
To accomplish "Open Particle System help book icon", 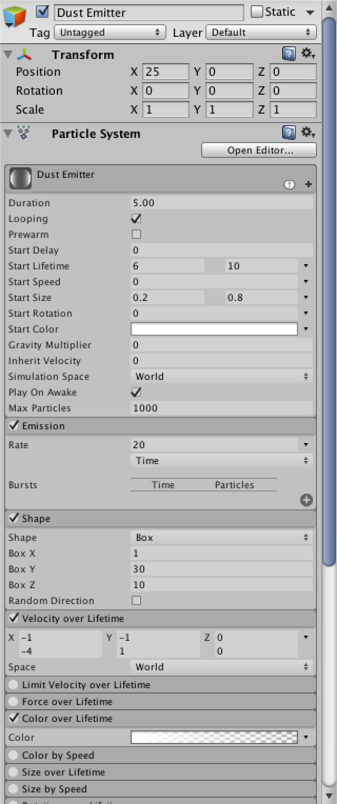I will pos(289,133).
